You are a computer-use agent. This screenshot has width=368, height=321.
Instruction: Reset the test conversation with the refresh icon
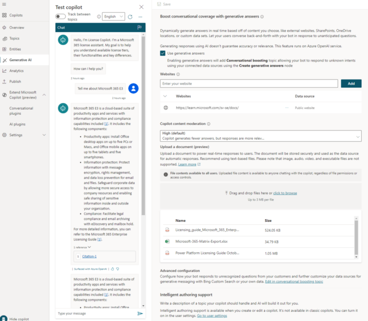coord(130,17)
